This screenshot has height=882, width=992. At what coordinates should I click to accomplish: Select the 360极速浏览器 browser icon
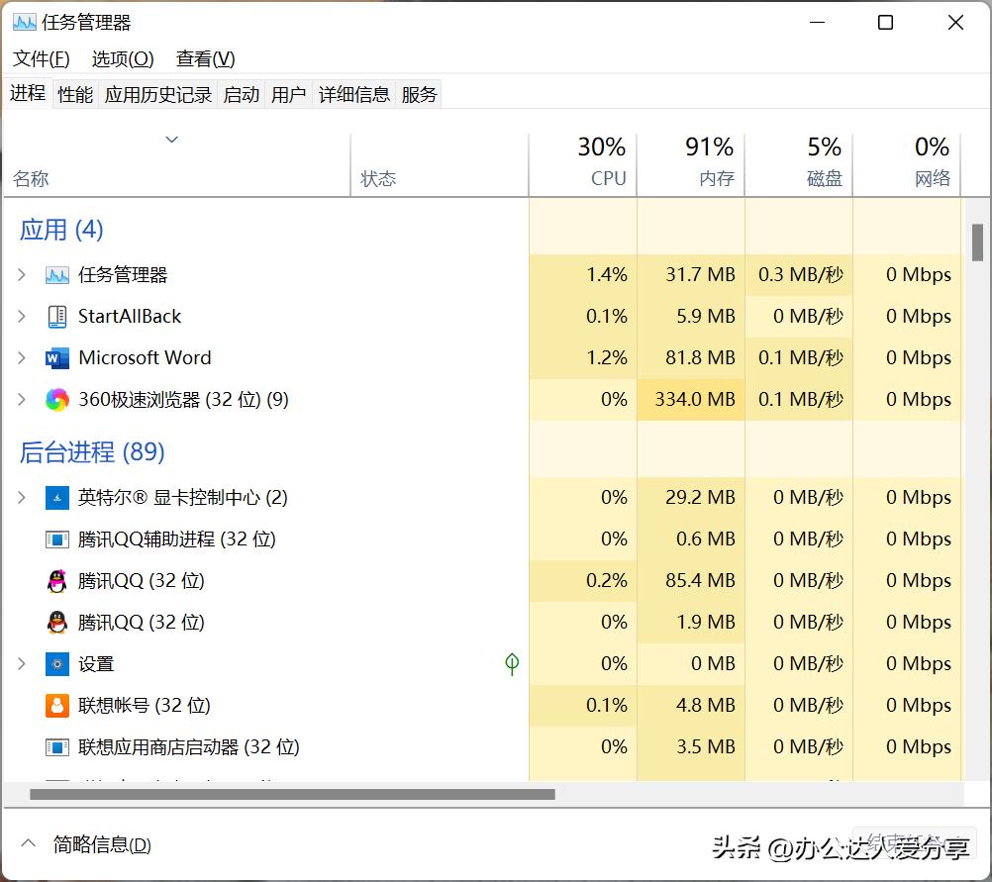pos(55,399)
